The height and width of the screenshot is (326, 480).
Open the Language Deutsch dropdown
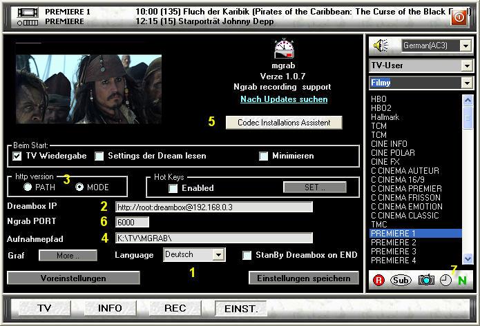(x=218, y=254)
